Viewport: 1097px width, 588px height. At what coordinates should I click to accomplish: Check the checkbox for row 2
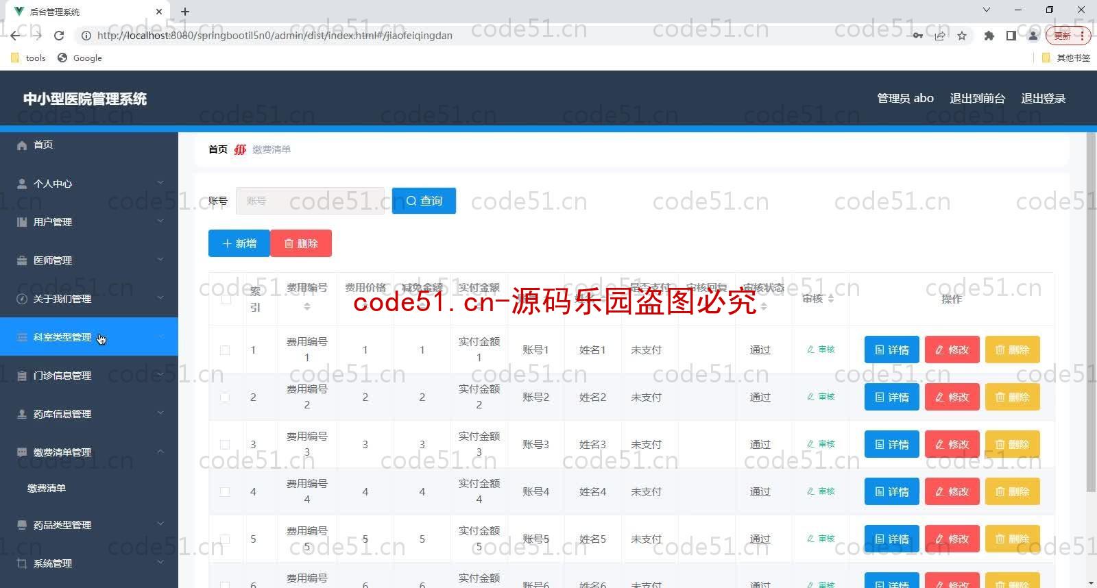point(225,397)
